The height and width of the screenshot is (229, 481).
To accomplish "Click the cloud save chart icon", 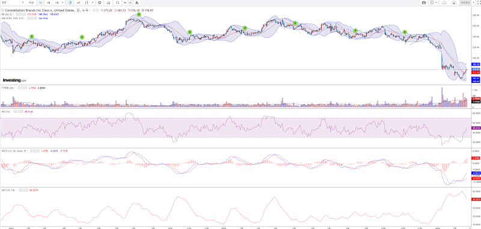I will click(x=454, y=3).
